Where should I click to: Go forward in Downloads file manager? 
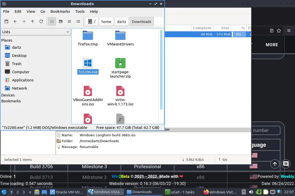coord(24,22)
